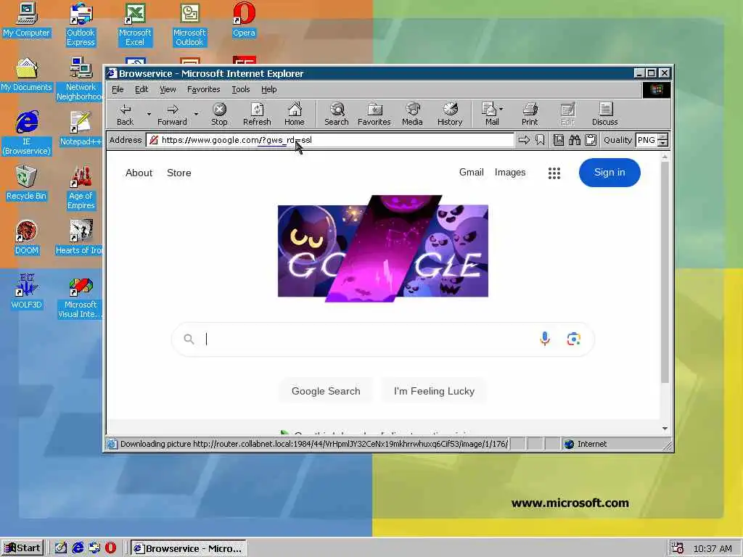The width and height of the screenshot is (743, 557).
Task: Click the binoculars find icon
Action: [x=575, y=140]
